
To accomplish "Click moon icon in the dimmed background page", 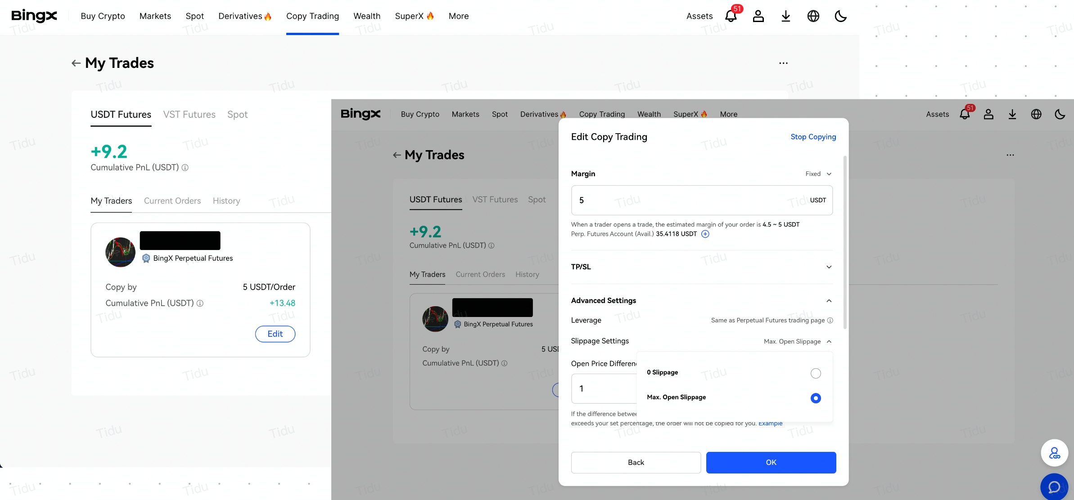I will point(1060,114).
